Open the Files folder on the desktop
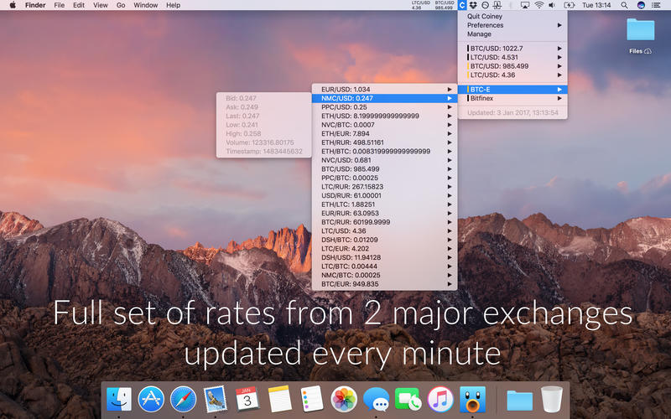The width and height of the screenshot is (671, 419). pyautogui.click(x=640, y=36)
